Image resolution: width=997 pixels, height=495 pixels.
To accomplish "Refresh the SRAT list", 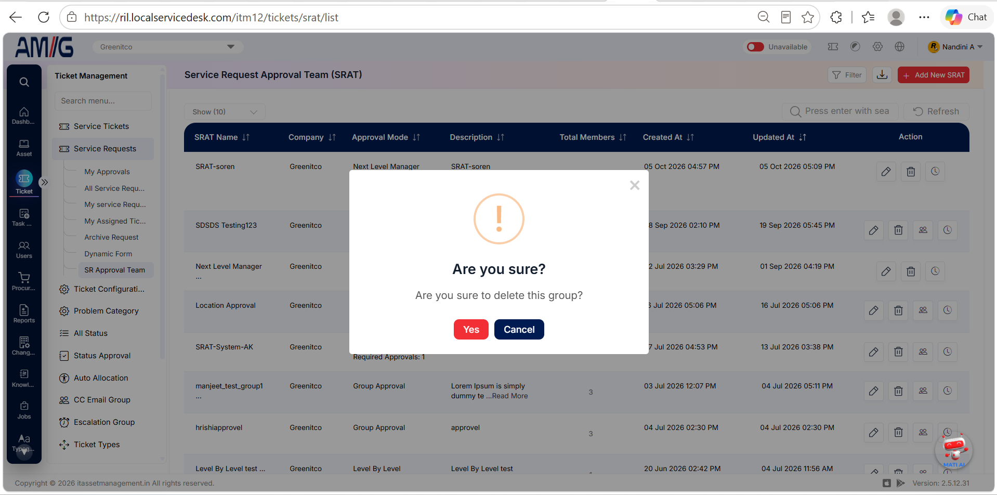I will pos(936,111).
